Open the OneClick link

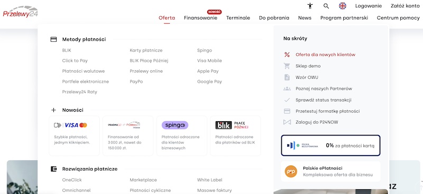point(72,180)
